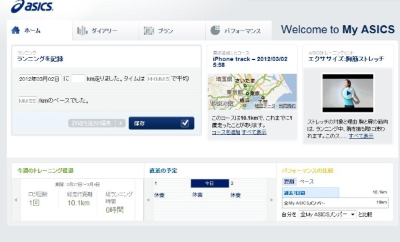Click the ランニングを記録 heading
Image resolution: width=400 pixels, height=242 pixels.
point(40,59)
